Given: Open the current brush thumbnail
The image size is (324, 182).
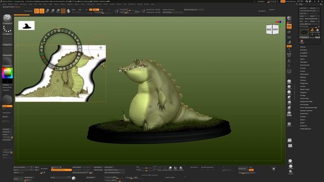Looking at the screenshot, I should click(7, 19).
